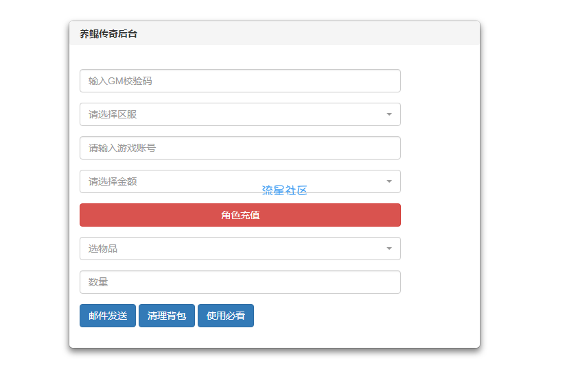
Task: Click the 邮件发送 button
Action: (x=108, y=316)
